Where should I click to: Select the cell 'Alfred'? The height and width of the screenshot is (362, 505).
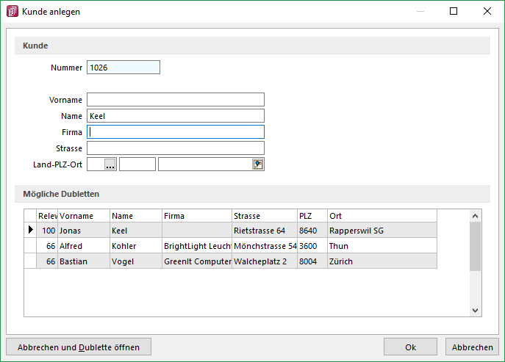(84, 246)
